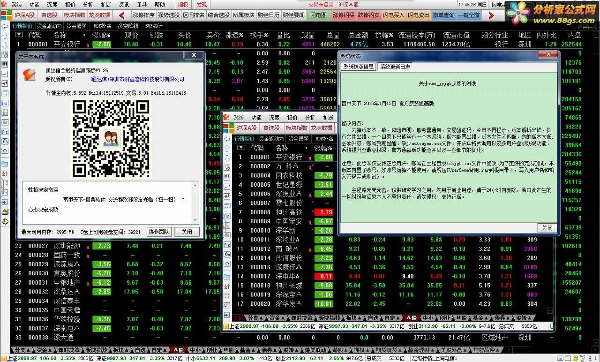The height and width of the screenshot is (362, 600).
Task: Click the red left arrow in main toolbar
Action: [x=121, y=15]
